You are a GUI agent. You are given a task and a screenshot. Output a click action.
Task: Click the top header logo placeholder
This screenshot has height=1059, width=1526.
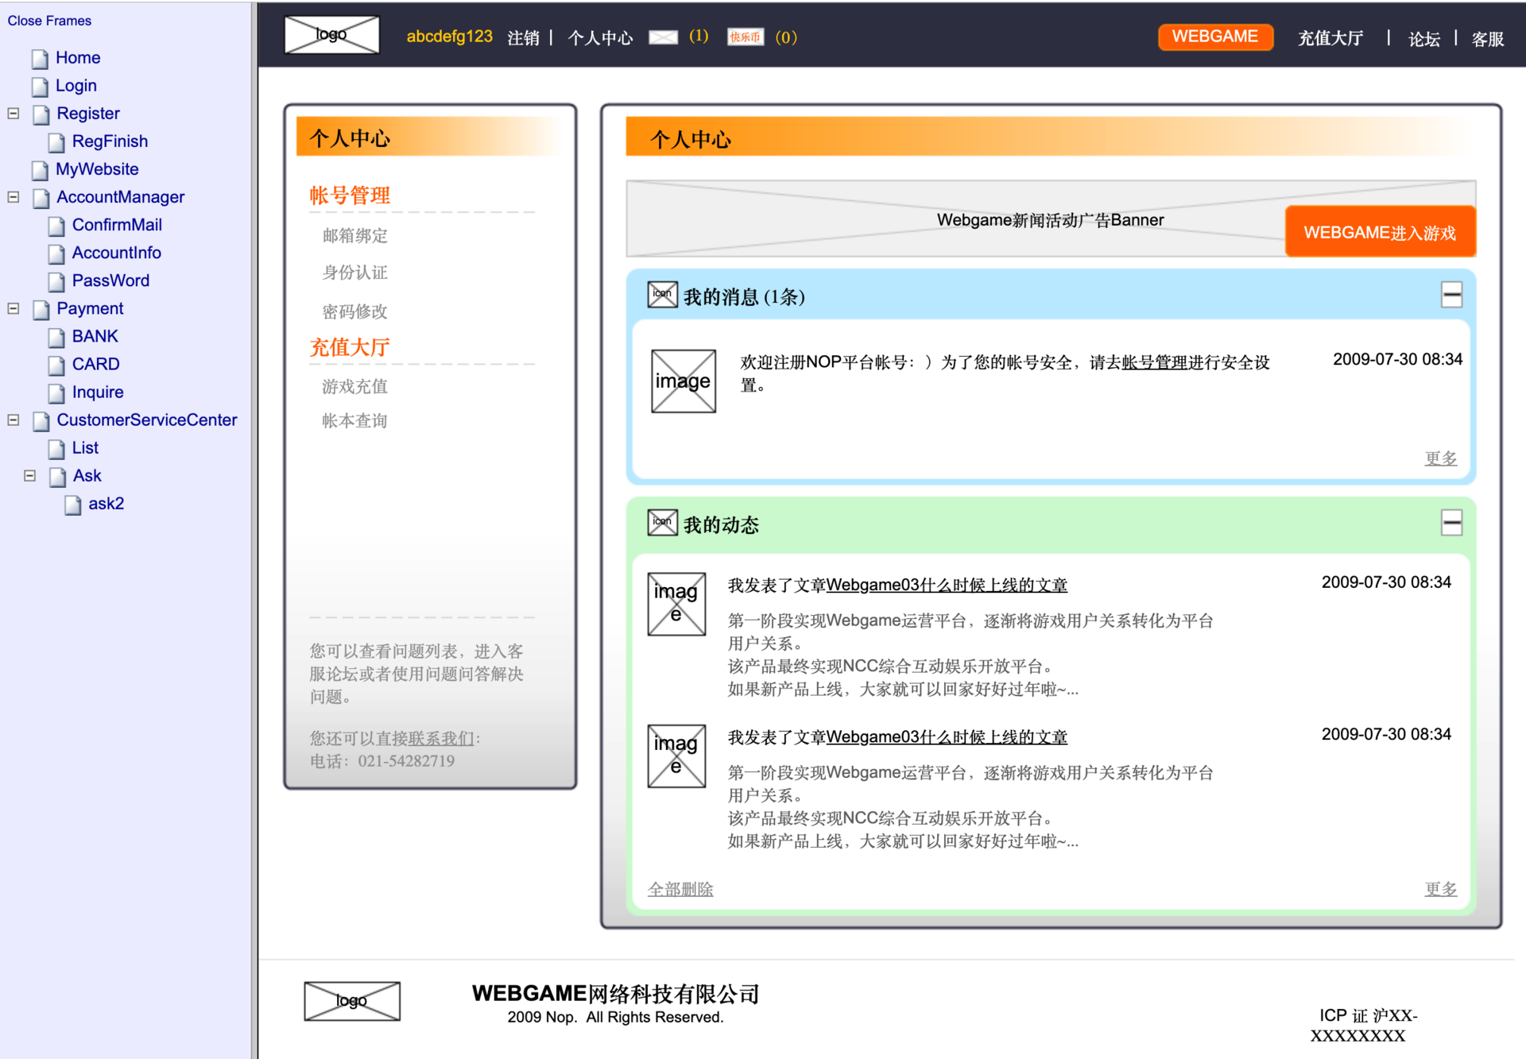[x=331, y=35]
